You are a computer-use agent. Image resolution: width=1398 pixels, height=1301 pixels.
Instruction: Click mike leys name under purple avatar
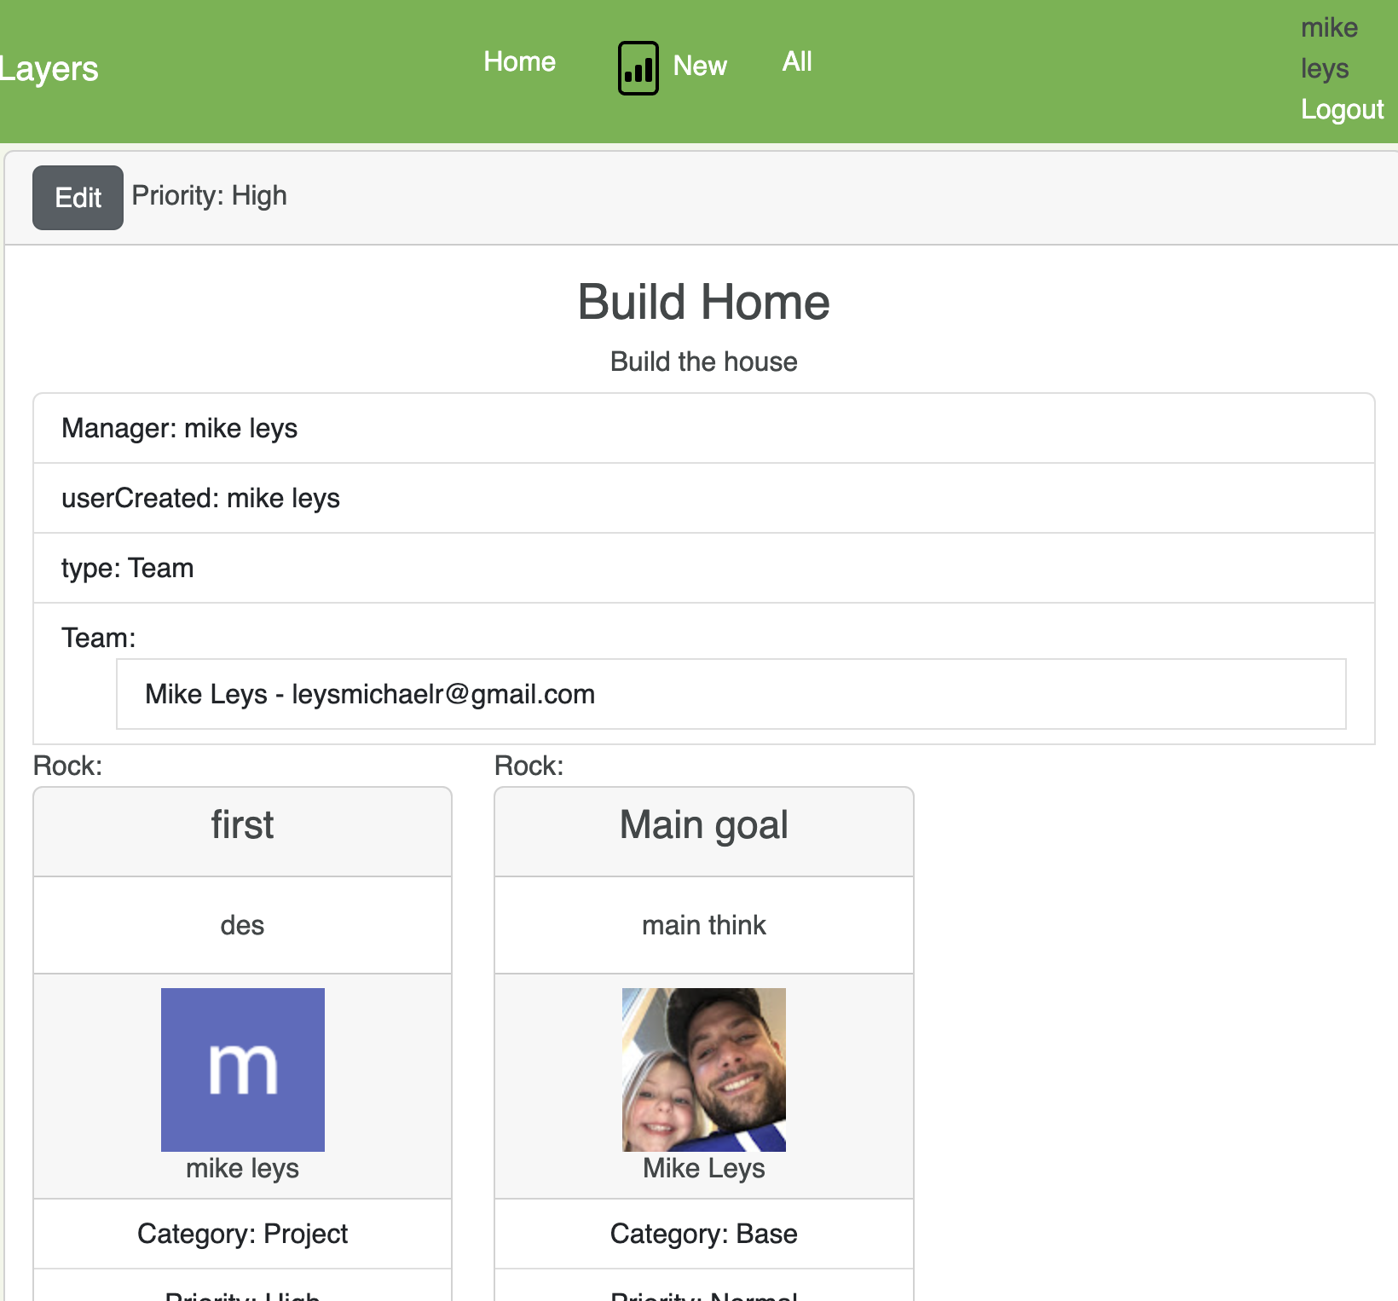(243, 1168)
